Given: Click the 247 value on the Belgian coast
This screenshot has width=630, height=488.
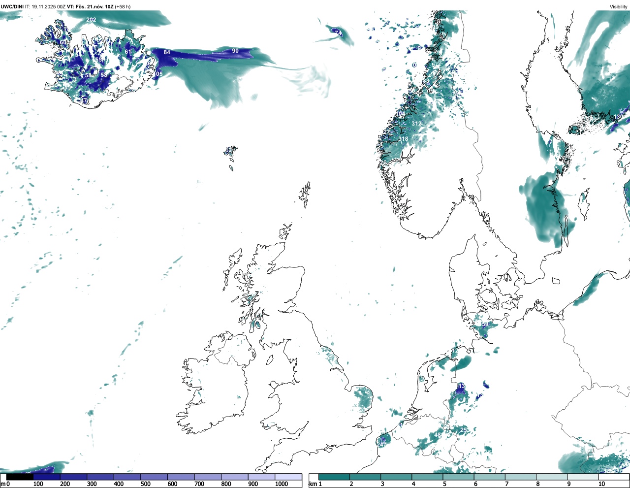Looking at the screenshot, I should click(x=381, y=444).
